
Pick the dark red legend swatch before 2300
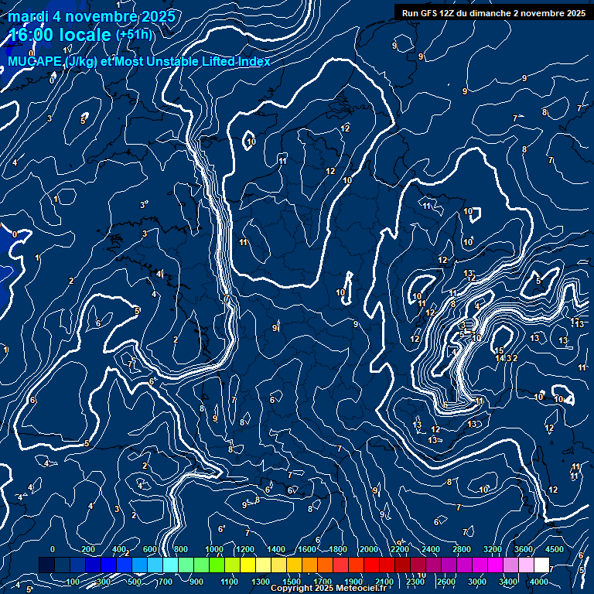coord(402,565)
